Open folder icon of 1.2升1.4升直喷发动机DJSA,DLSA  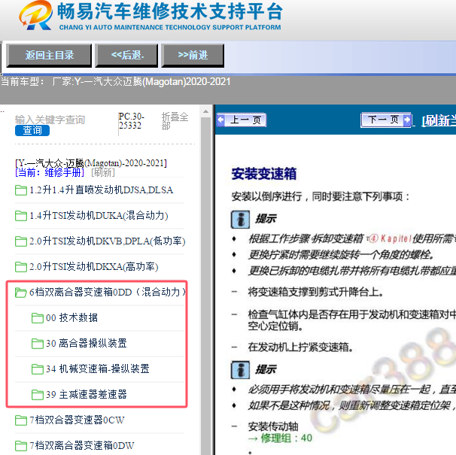tap(21, 190)
